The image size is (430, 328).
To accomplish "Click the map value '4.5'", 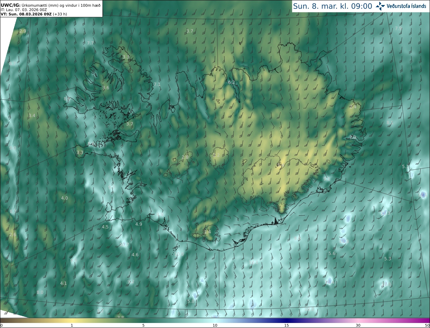I will point(105,227).
